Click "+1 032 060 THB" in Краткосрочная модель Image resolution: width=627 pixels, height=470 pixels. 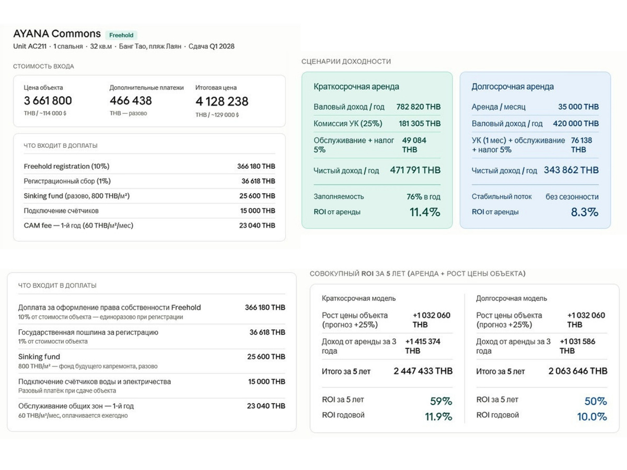tap(432, 320)
